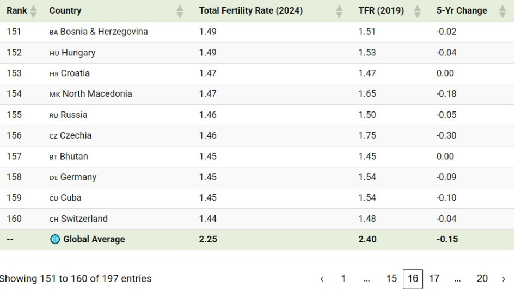Click the Country column sort arrows

coord(180,11)
